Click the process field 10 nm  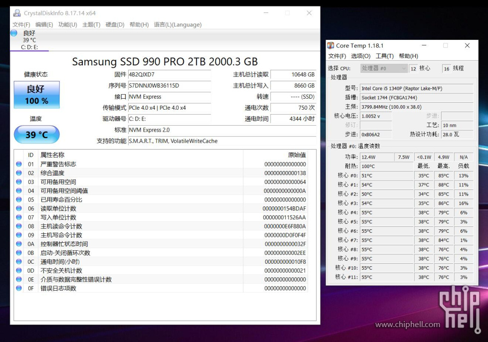tap(457, 126)
